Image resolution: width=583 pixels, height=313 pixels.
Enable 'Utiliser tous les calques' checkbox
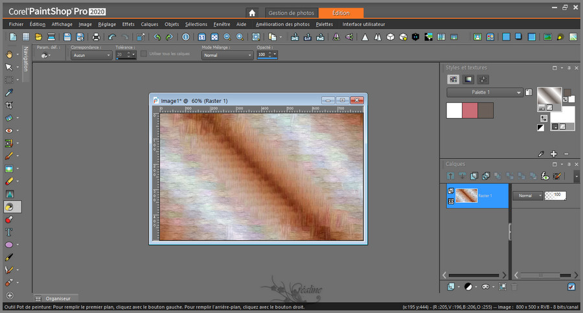[x=144, y=54]
